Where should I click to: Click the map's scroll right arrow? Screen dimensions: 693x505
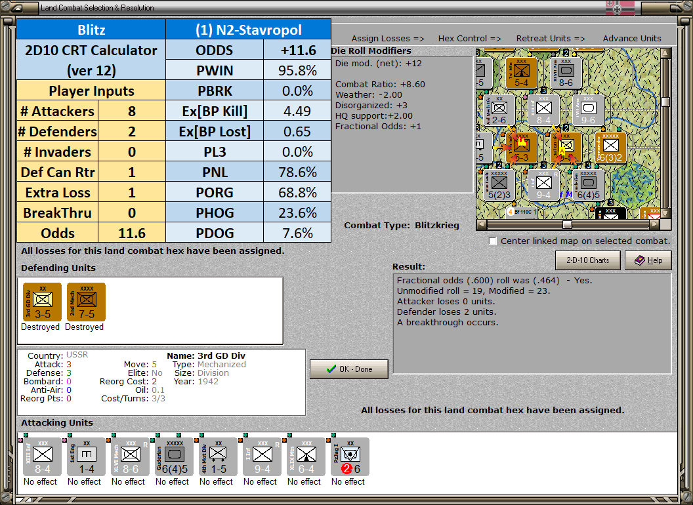coord(654,224)
